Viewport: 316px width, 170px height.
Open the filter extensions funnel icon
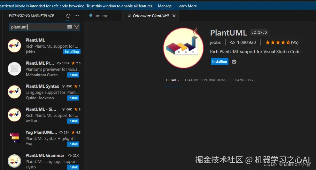77,27
